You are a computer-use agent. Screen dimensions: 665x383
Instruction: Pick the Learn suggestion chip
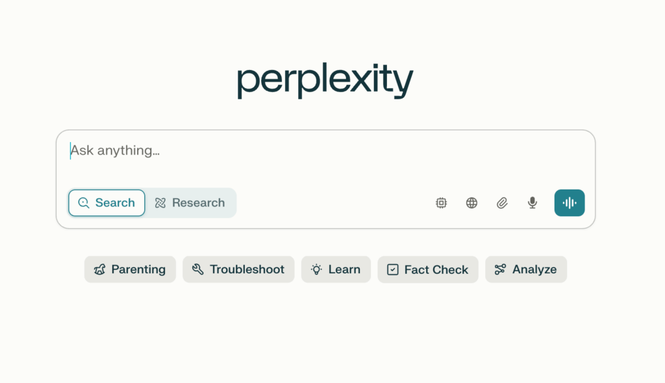pos(336,269)
